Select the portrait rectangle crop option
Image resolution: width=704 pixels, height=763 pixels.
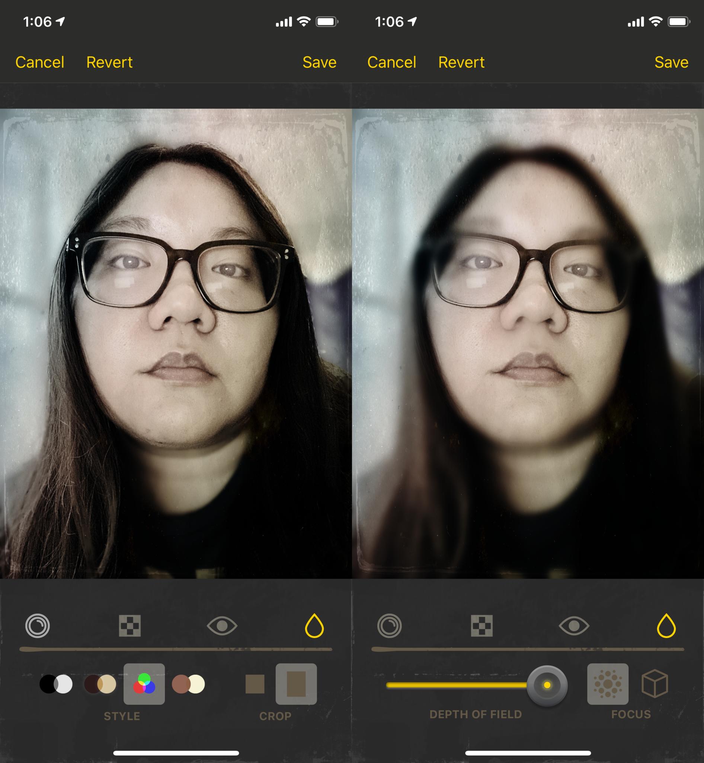pos(296,684)
